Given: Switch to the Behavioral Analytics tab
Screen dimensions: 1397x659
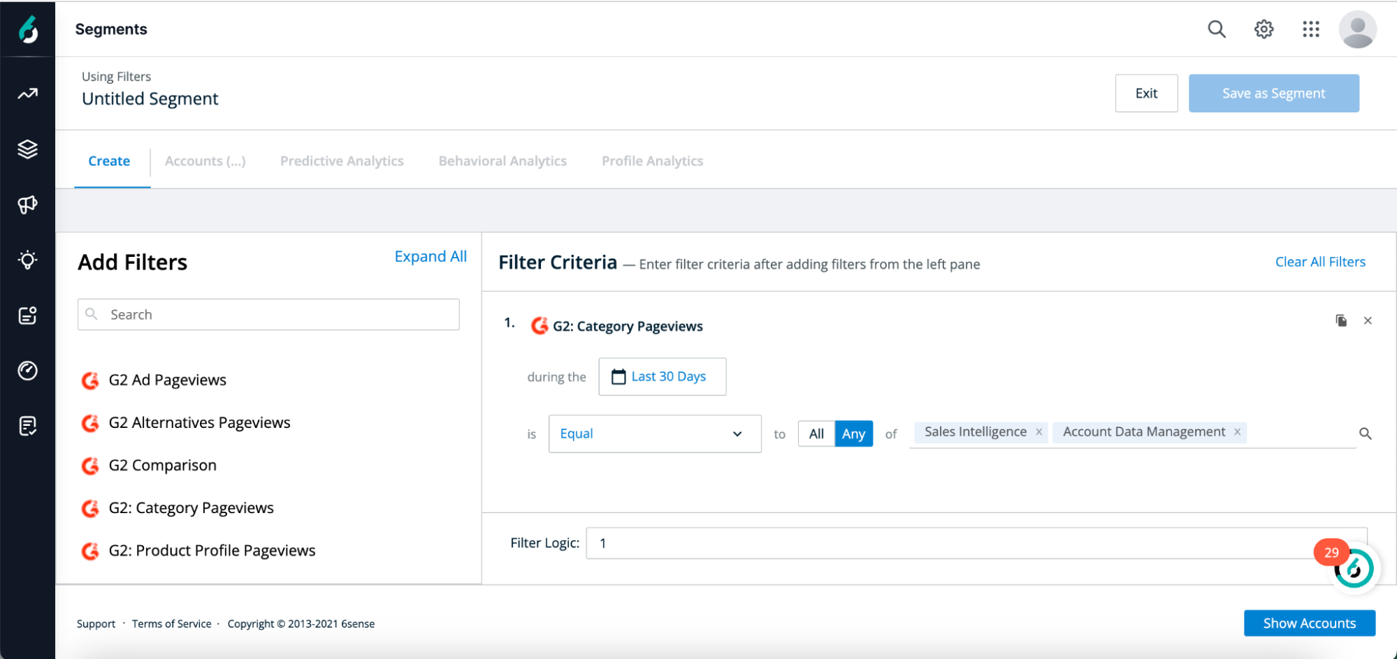Looking at the screenshot, I should click(x=502, y=161).
